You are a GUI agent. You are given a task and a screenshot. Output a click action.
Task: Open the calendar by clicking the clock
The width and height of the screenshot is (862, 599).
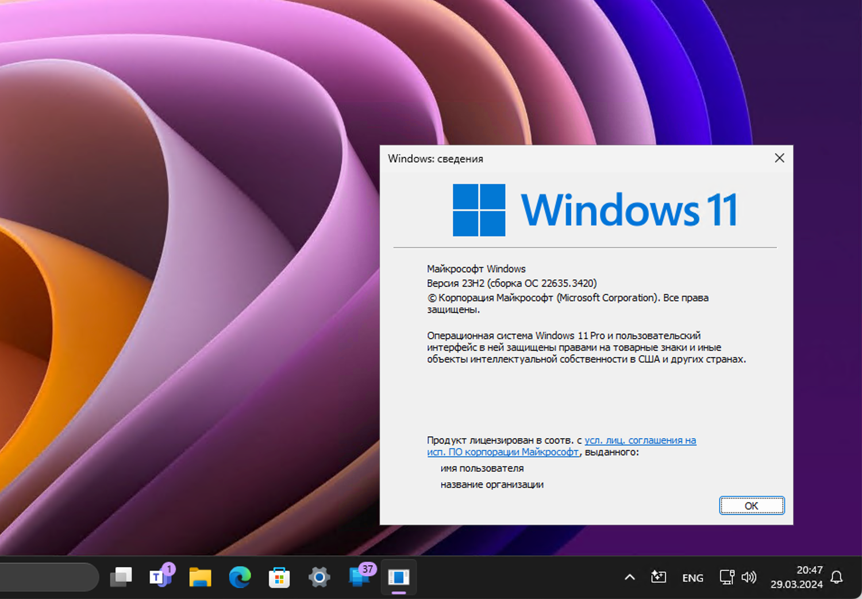click(797, 577)
